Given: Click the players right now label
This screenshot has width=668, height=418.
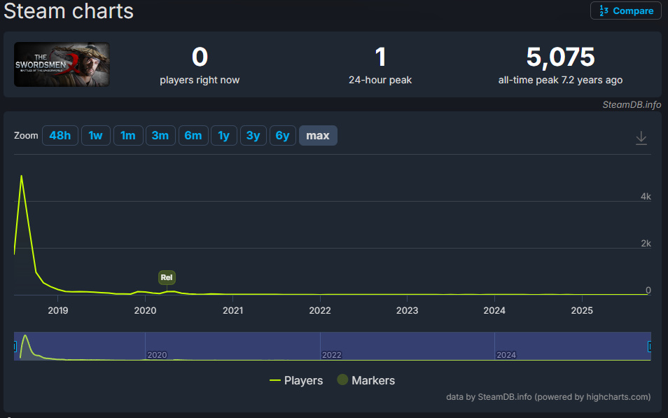Looking at the screenshot, I should click(x=200, y=80).
